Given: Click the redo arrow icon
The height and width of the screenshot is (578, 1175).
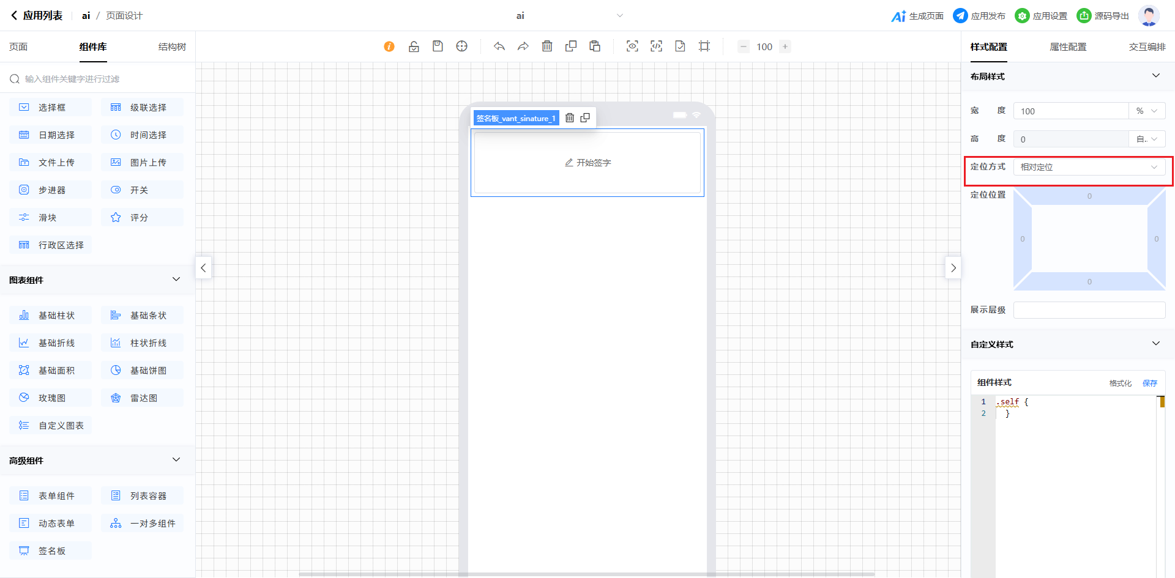Looking at the screenshot, I should click(523, 46).
